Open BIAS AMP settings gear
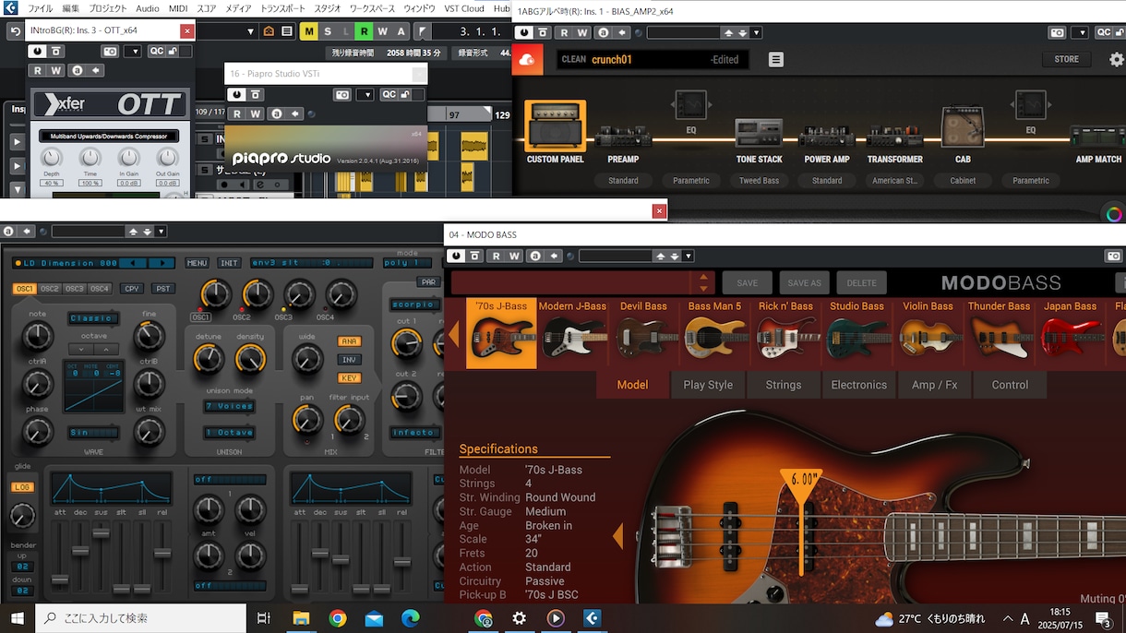This screenshot has height=633, width=1126. click(1117, 60)
